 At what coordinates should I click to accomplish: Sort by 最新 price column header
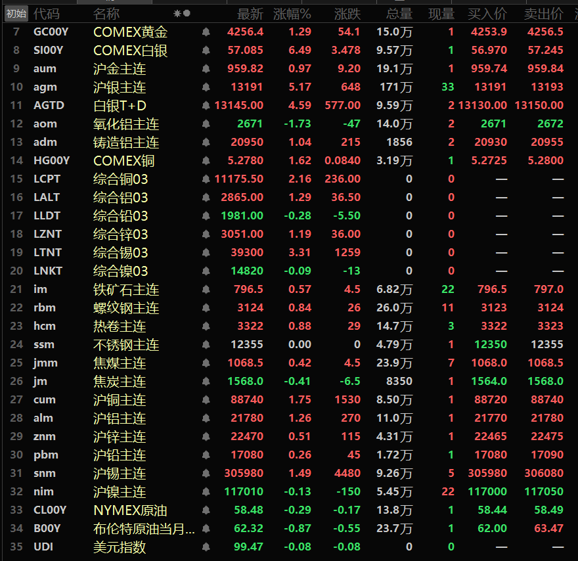250,13
